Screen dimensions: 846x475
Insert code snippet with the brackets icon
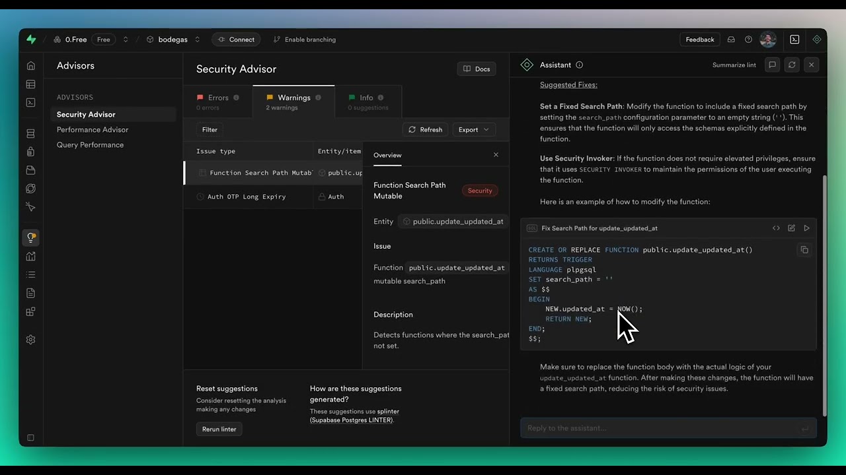tap(776, 228)
